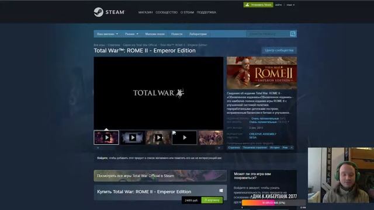Click the right arrow of thumbnail strip
Screen dimensions: 374x210
219,148
